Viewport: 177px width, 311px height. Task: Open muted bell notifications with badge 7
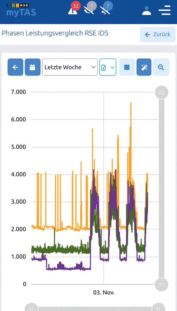pos(106,8)
